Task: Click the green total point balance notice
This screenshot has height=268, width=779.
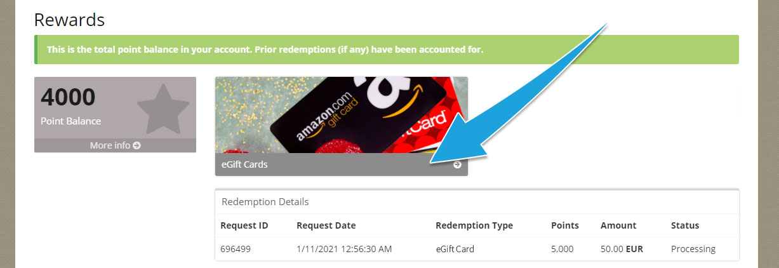Action: (387, 50)
